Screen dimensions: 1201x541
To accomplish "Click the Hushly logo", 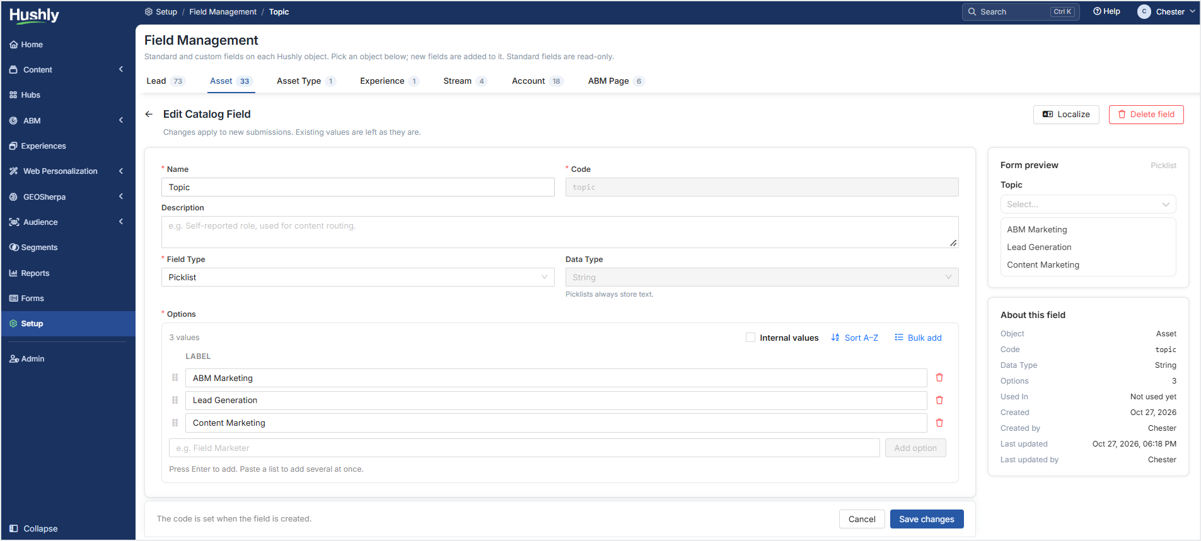I will 34,15.
